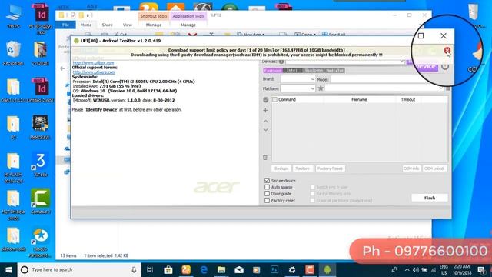Select the This PC desktop icon
The image size is (492, 277).
coord(14,17)
